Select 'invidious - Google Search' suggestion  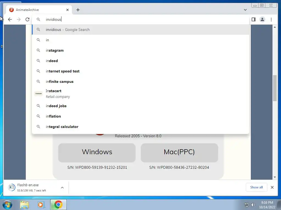coord(140,30)
